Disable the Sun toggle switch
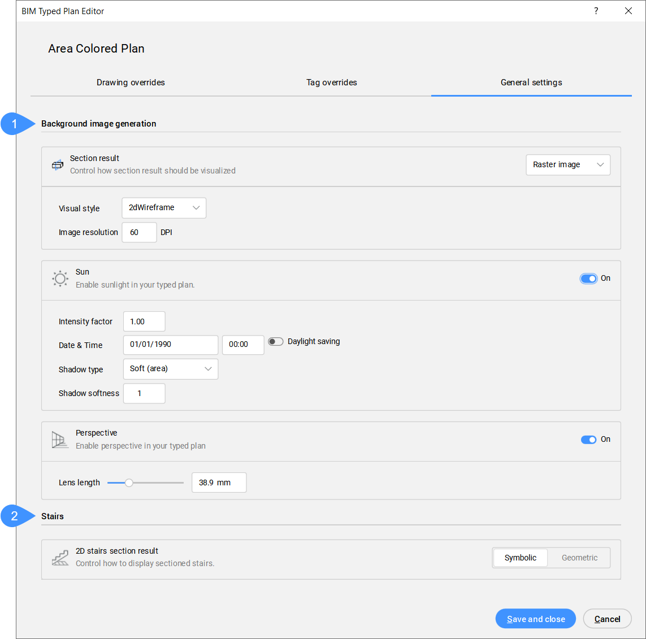Screen dimensions: 646x639 pos(588,279)
